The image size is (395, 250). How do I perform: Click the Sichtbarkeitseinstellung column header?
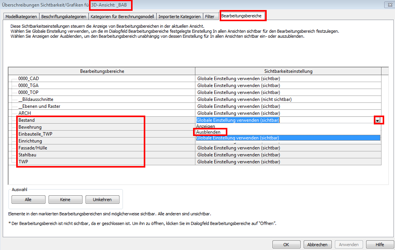pos(288,71)
